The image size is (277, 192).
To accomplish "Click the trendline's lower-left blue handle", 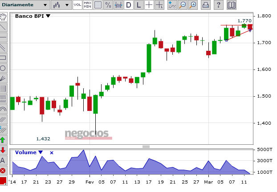I will click(227, 40).
